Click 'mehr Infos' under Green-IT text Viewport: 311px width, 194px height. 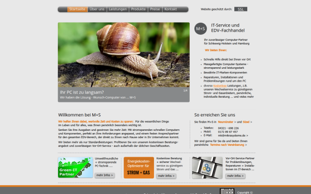(105, 175)
